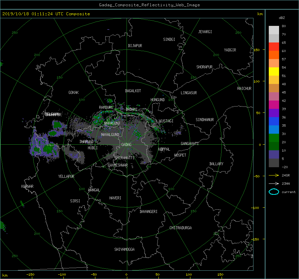Click the JEVARGI city label

click(x=205, y=32)
